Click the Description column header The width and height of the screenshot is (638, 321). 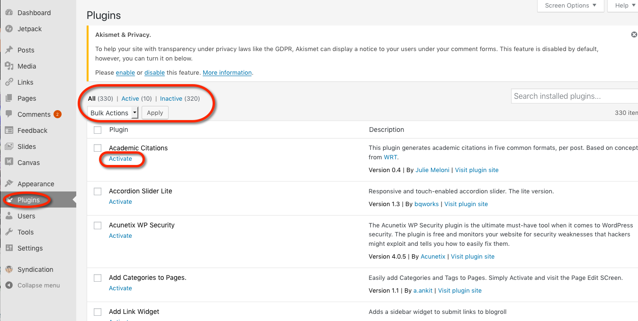click(x=386, y=130)
